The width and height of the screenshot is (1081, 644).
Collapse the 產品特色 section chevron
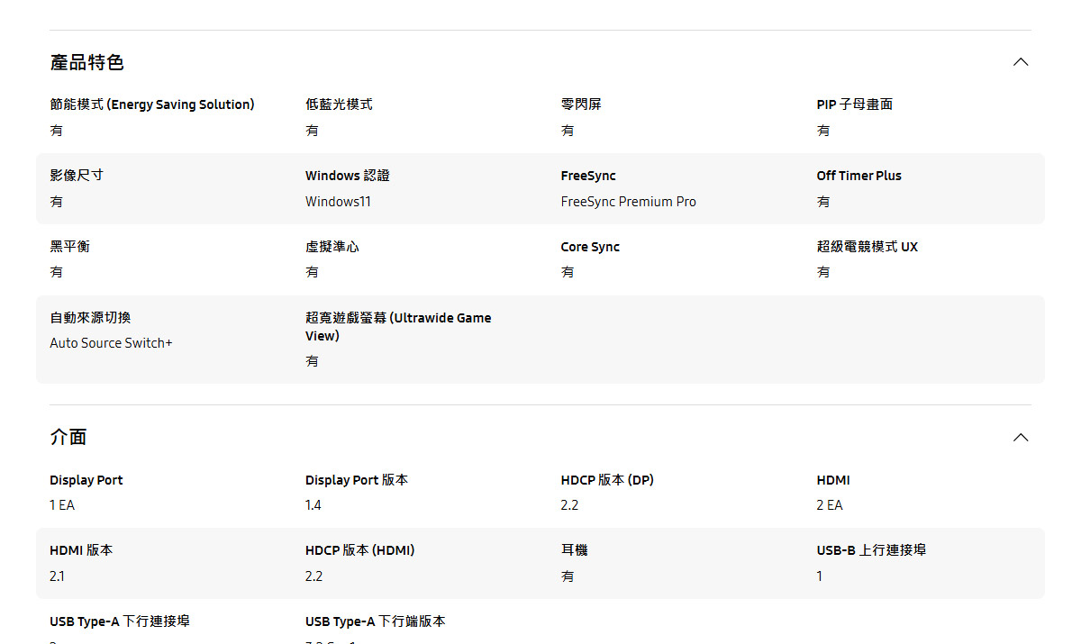1020,62
